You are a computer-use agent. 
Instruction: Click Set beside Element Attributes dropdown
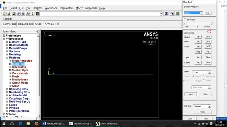(x=208, y=13)
